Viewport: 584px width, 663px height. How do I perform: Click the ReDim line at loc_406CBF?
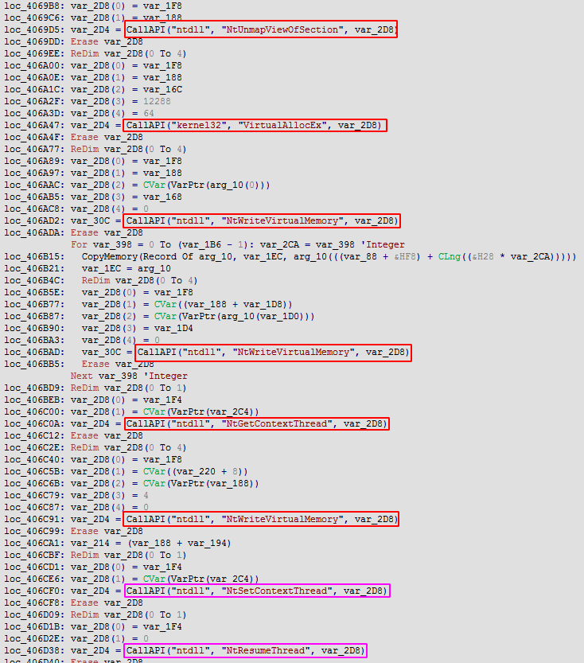coord(128,555)
